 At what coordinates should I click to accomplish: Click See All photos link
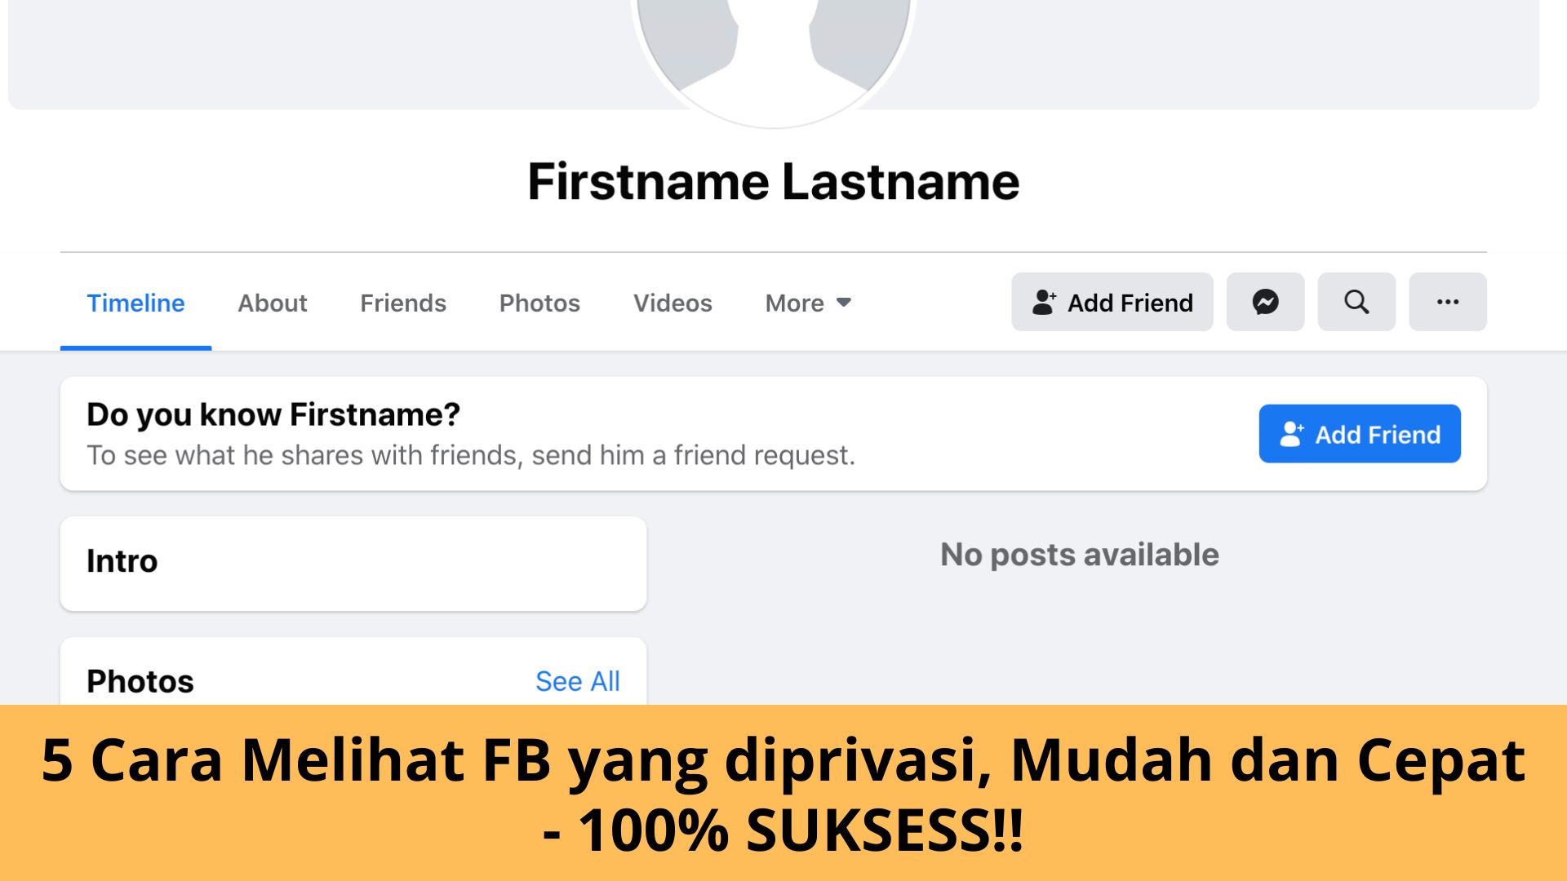(578, 681)
